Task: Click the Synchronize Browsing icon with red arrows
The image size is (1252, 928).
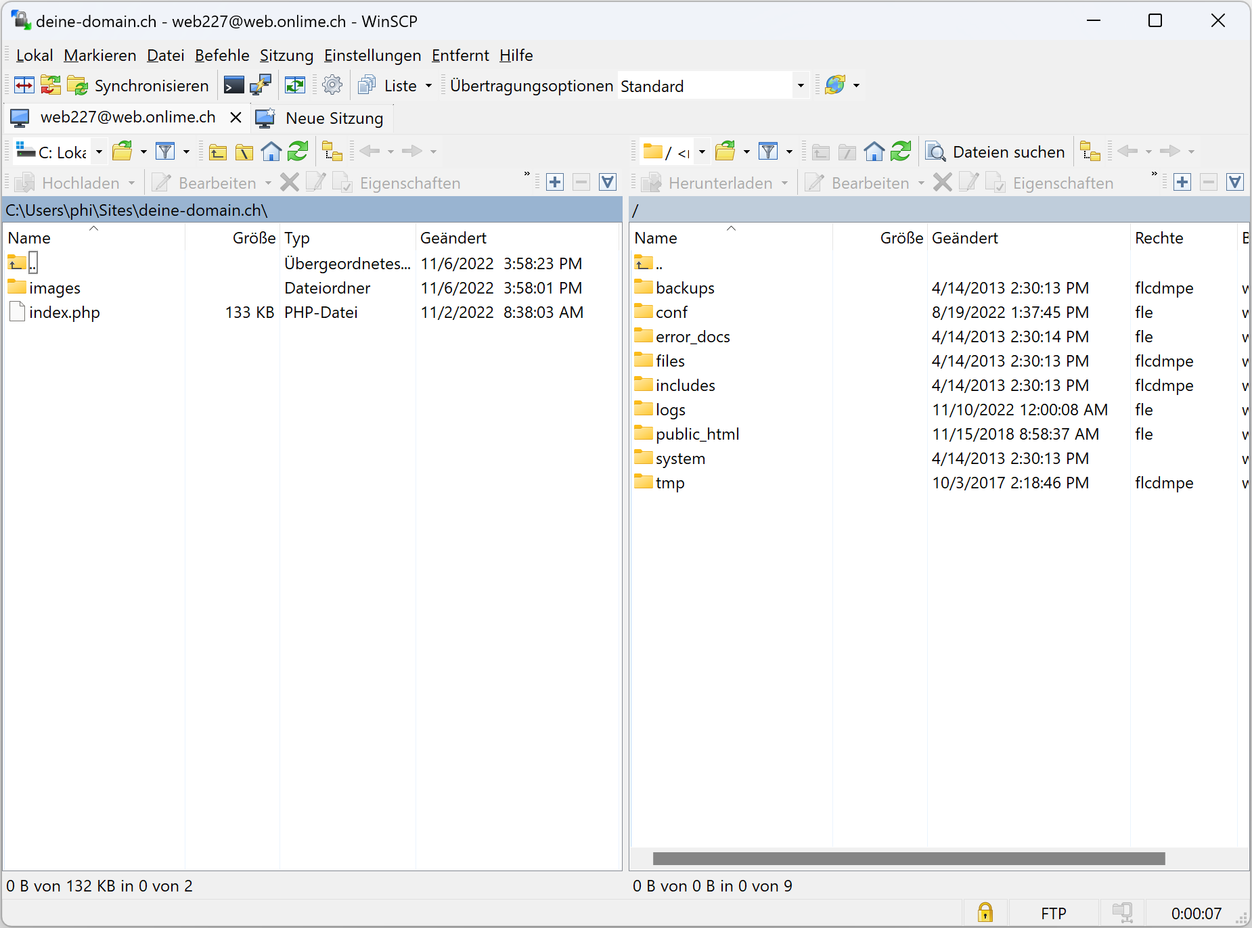Action: [x=50, y=85]
